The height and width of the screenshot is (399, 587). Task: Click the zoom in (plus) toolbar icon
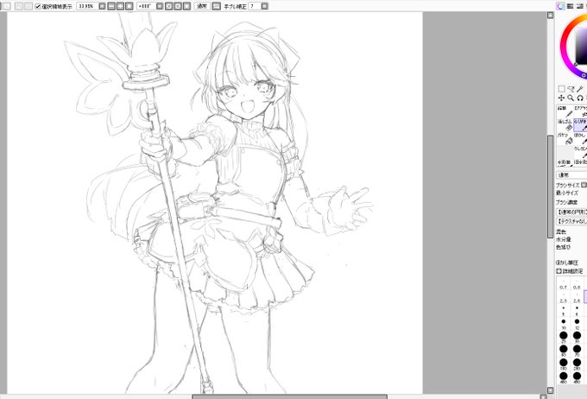pyautogui.click(x=120, y=6)
